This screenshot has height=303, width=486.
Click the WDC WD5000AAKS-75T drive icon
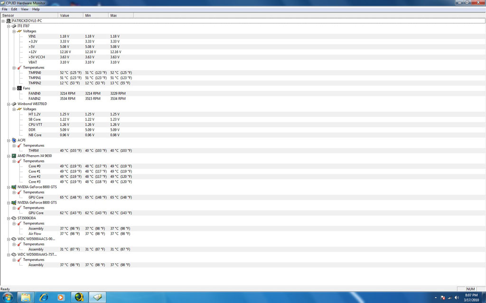pyautogui.click(x=14, y=255)
